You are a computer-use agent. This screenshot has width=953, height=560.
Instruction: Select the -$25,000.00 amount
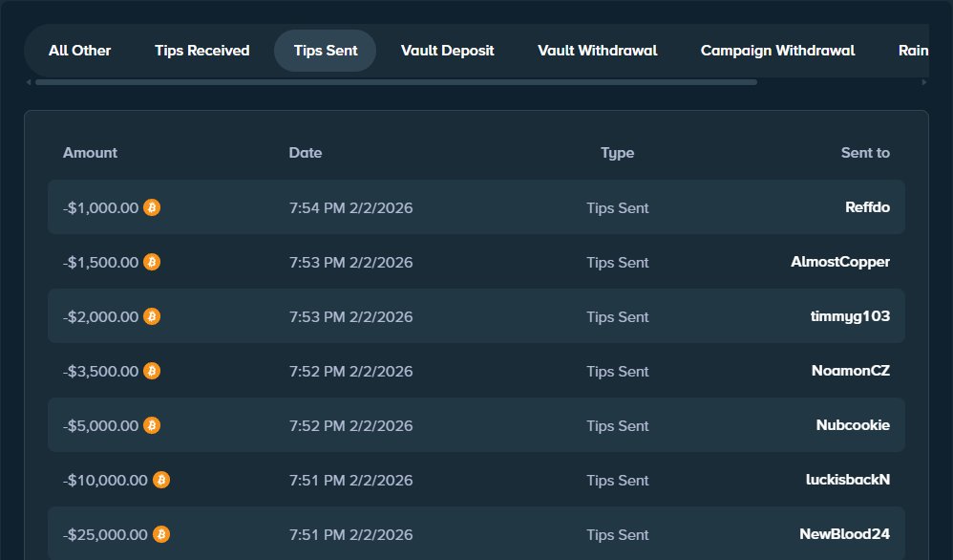[x=105, y=535]
